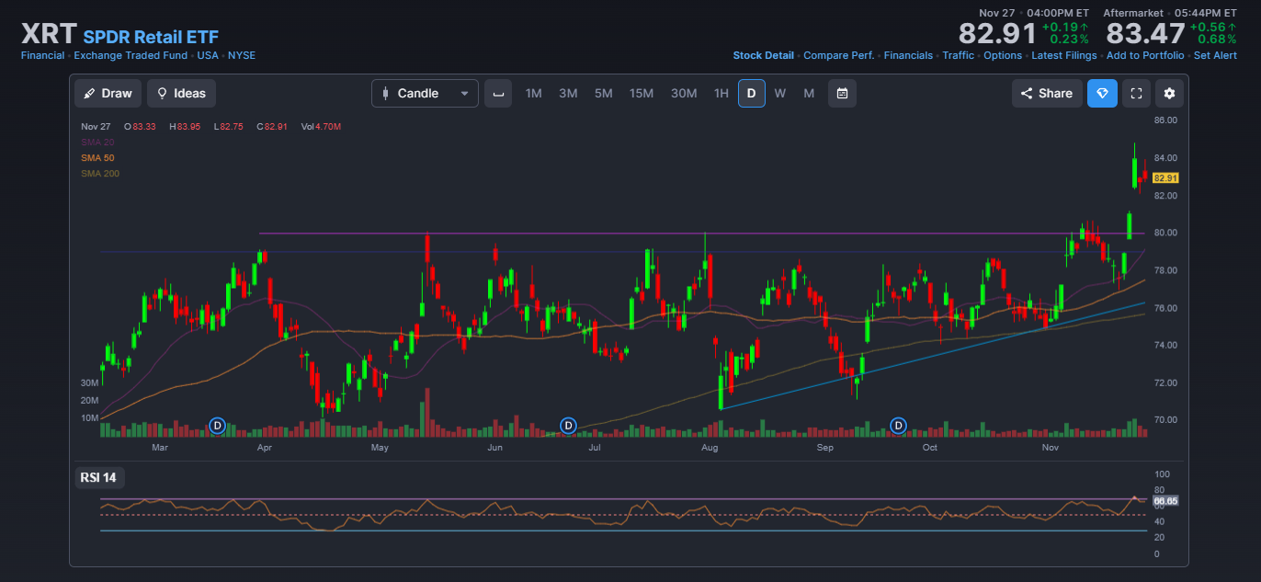Open chart settings gear icon
The width and height of the screenshot is (1261, 582).
(x=1169, y=93)
